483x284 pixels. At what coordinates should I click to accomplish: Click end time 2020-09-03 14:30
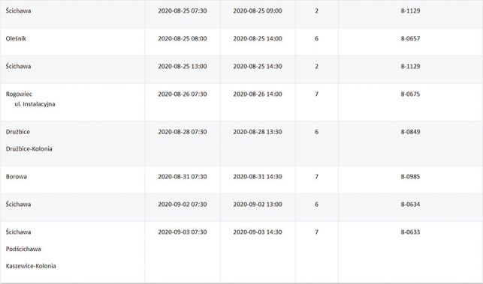[x=258, y=232]
